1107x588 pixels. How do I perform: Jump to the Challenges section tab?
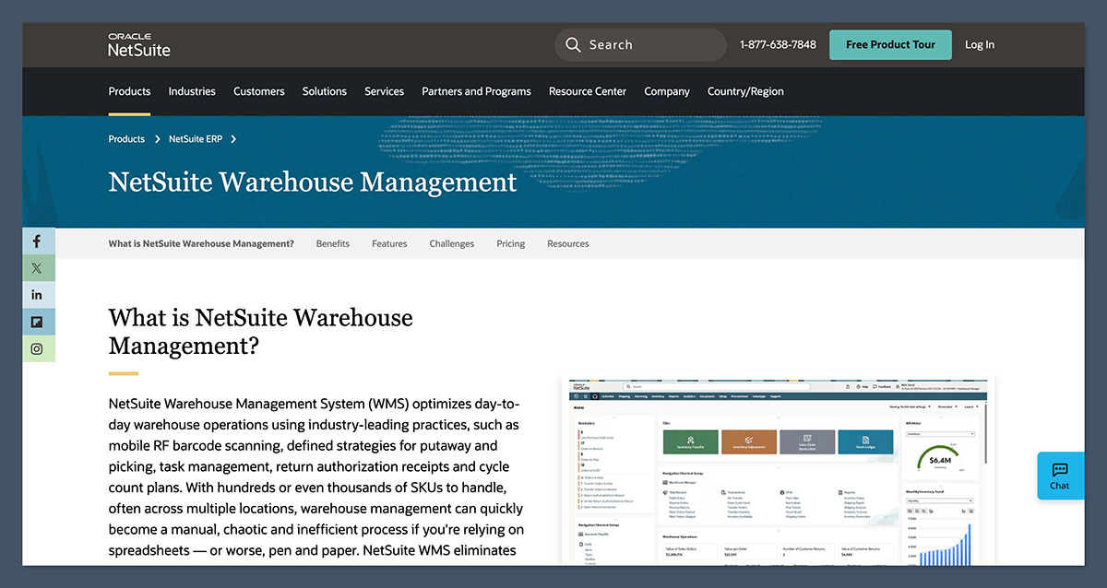452,243
